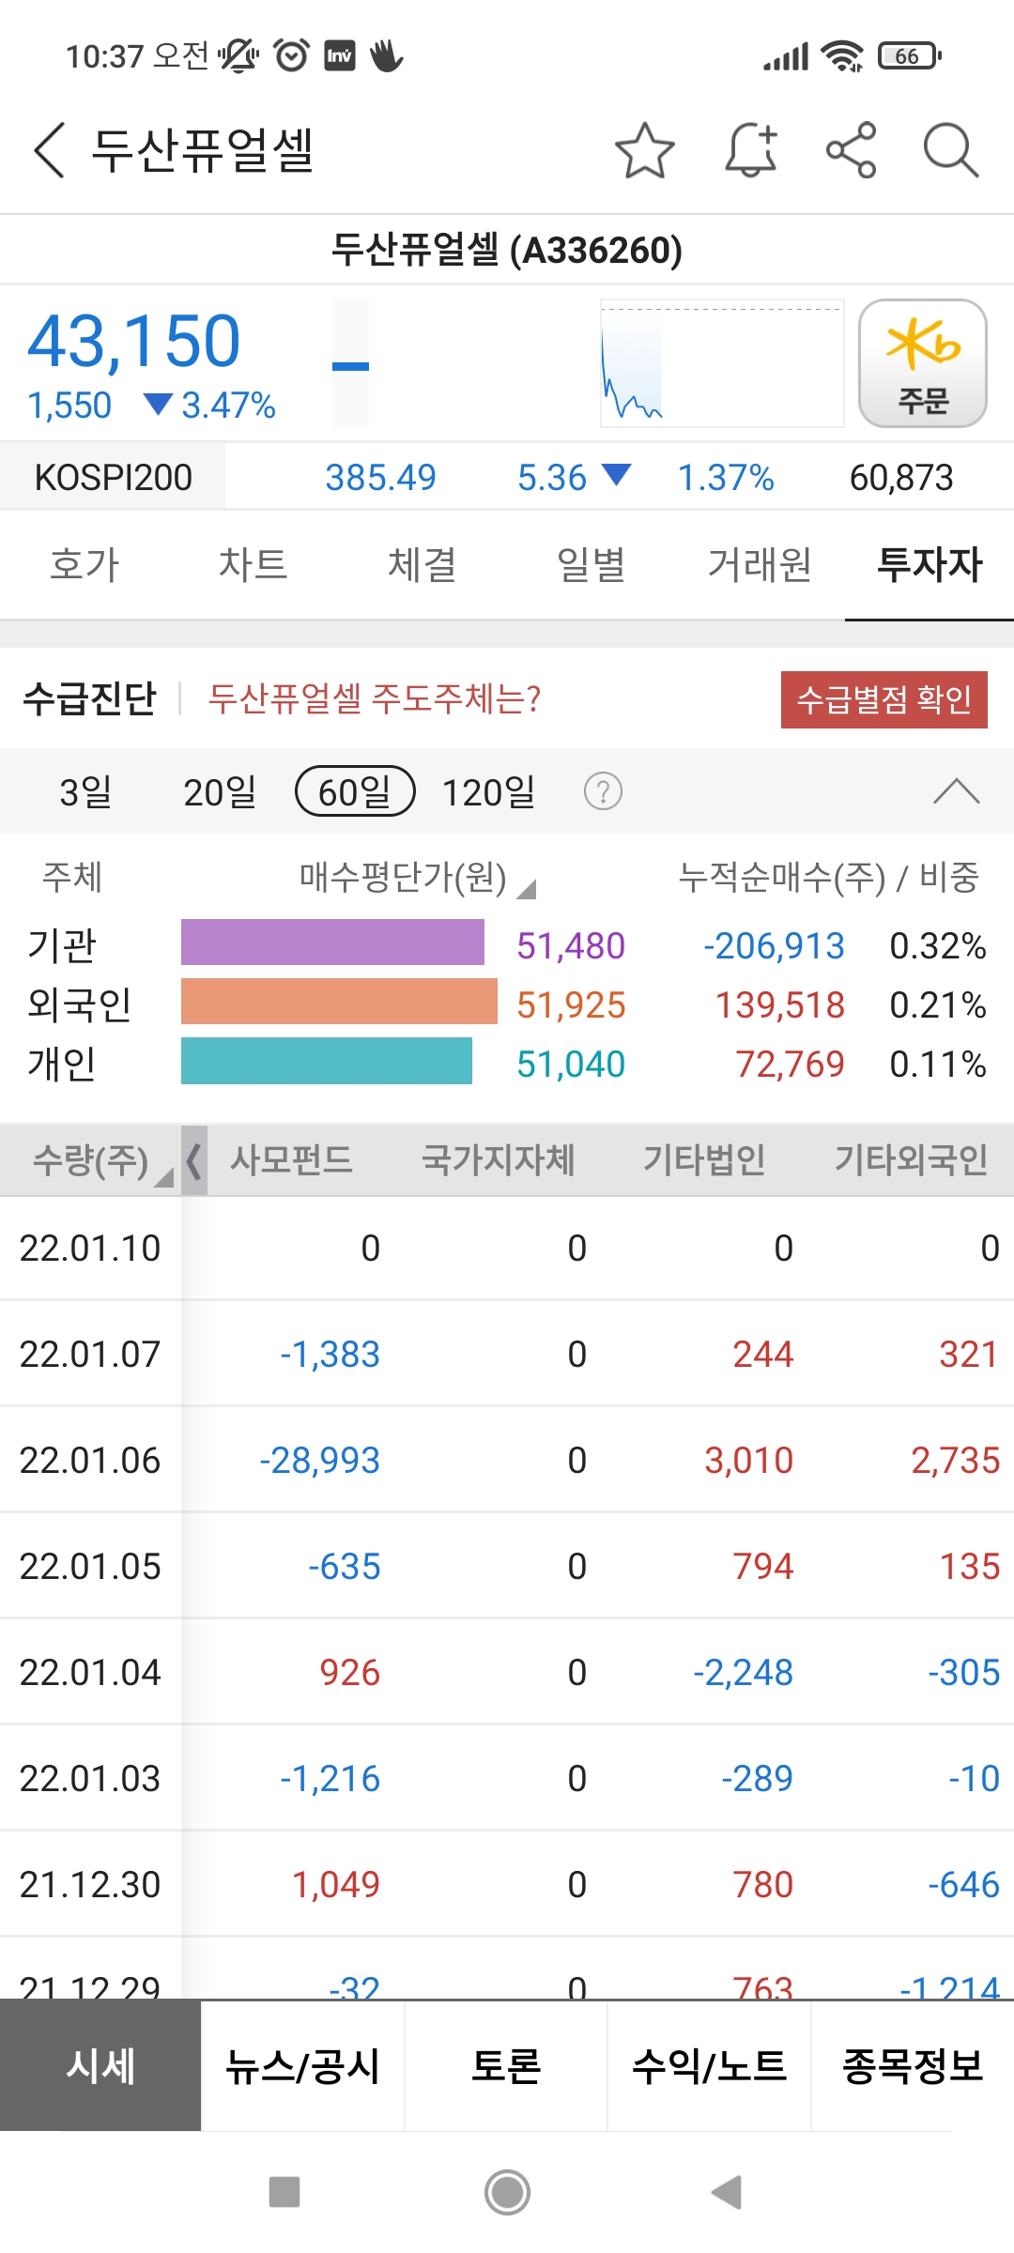Tap the 139,518 외국인 net buy value
Viewport: 1014px width, 2253px height.
click(x=780, y=1004)
